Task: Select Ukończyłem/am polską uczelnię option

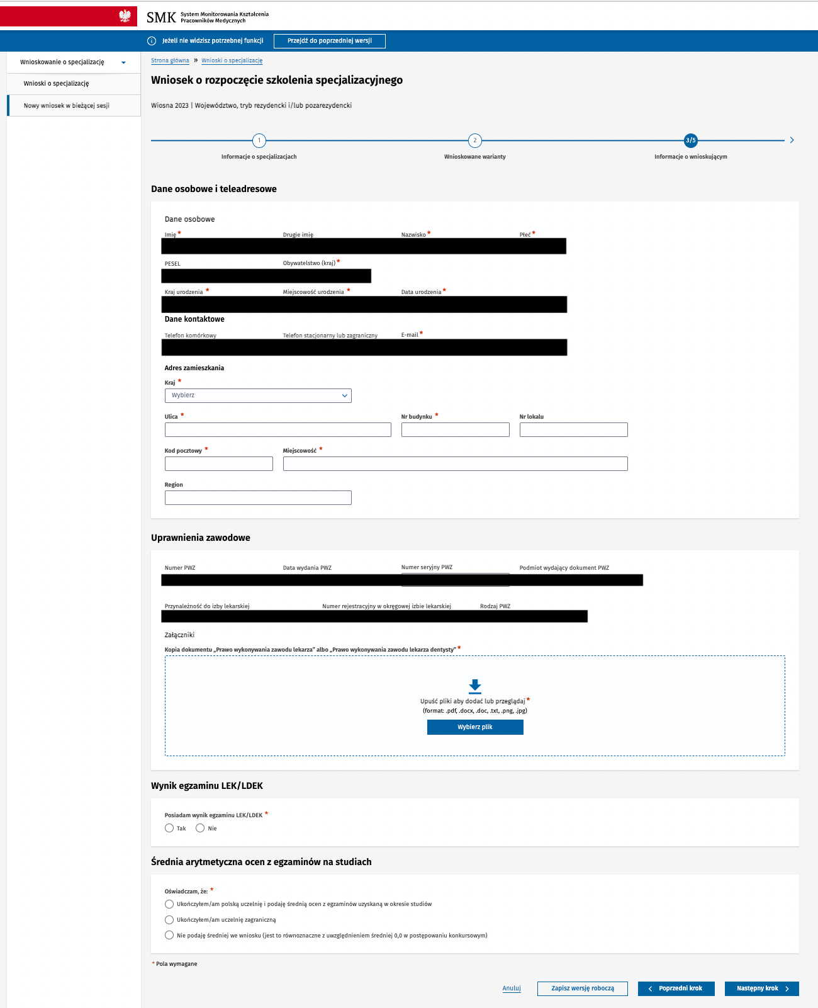Action: tap(169, 904)
